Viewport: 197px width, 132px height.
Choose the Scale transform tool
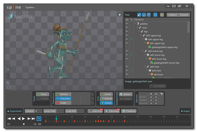(63, 103)
